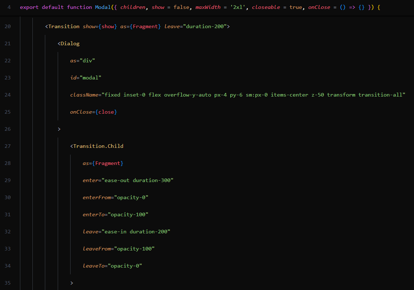Click 'overflow-y-auto' in the className string
The width and height of the screenshot is (414, 290).
[x=188, y=95]
